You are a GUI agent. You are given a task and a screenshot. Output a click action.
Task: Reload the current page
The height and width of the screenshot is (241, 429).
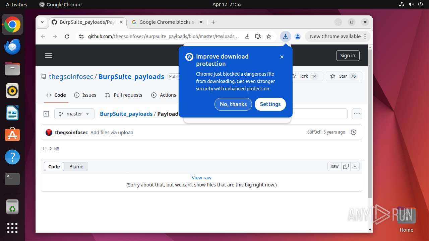67,36
